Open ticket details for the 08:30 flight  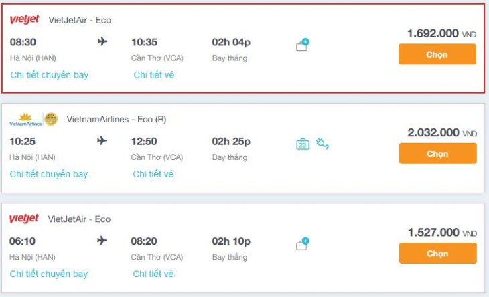coord(154,75)
